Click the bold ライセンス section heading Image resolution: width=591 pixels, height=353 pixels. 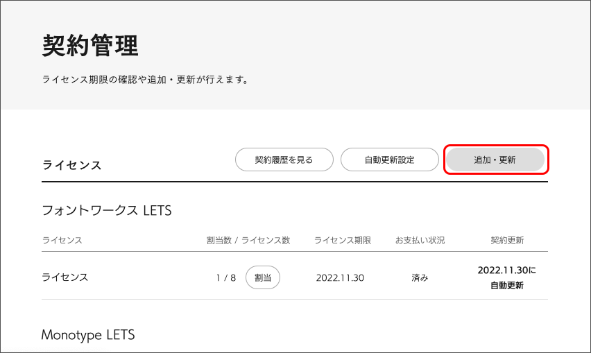coord(72,165)
